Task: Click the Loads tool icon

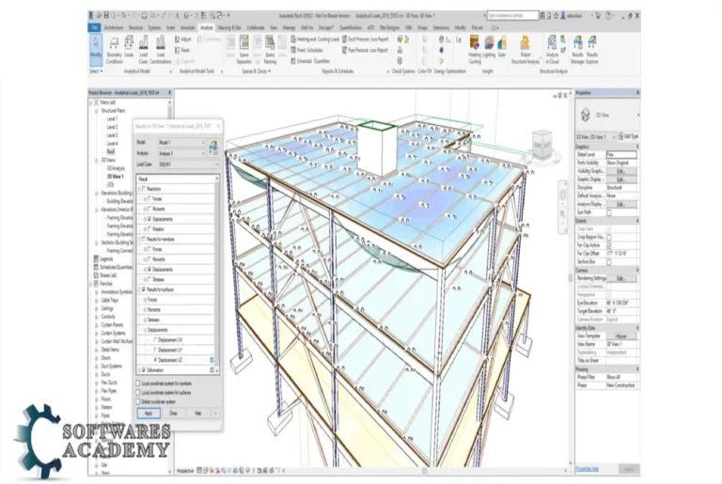Action: [130, 48]
